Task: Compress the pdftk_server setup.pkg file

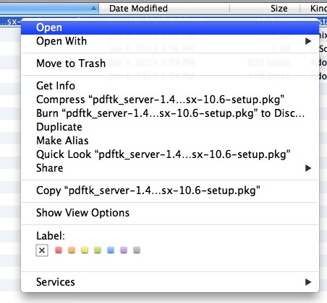Action: point(170,100)
